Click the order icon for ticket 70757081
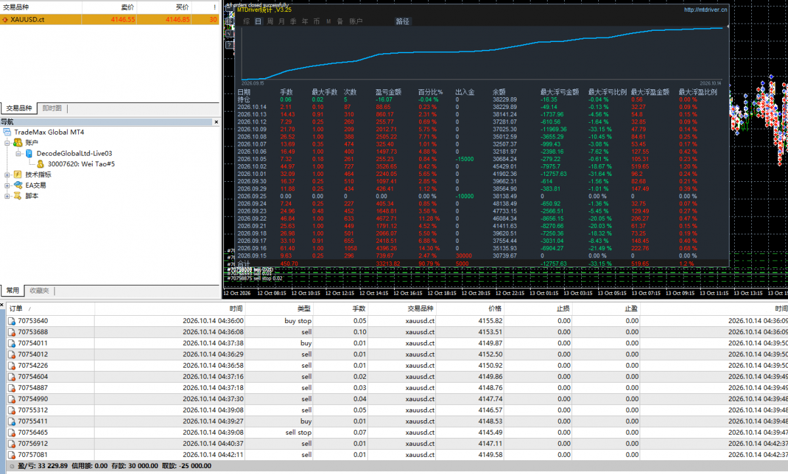 (12, 455)
